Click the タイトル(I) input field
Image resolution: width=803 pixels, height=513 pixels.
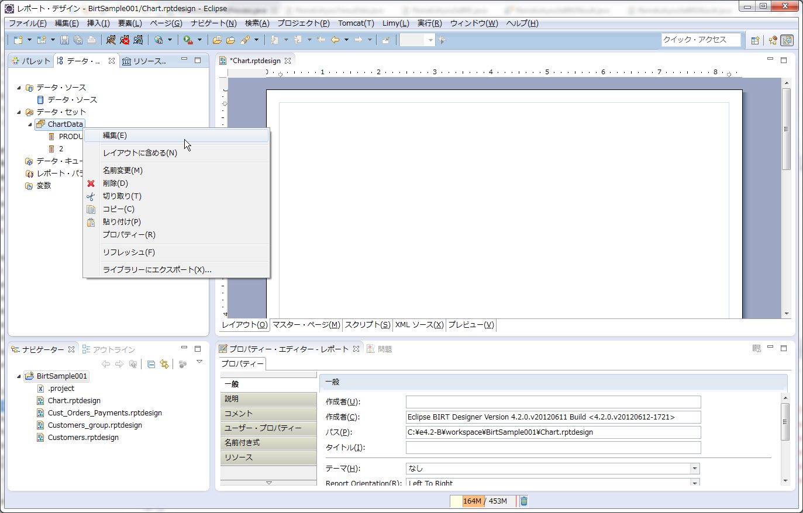553,448
